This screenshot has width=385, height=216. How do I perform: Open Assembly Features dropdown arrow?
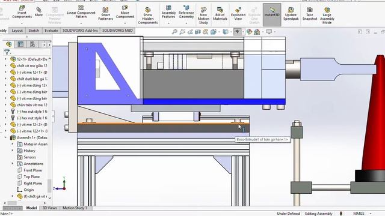[x=168, y=23]
